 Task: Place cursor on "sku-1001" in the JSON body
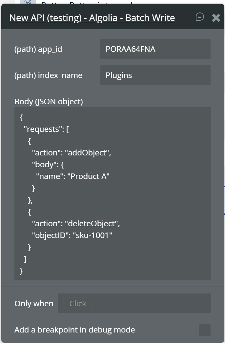(x=92, y=235)
